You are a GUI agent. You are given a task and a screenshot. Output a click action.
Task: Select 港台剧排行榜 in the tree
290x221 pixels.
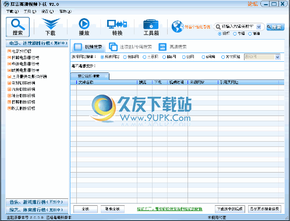(23, 96)
